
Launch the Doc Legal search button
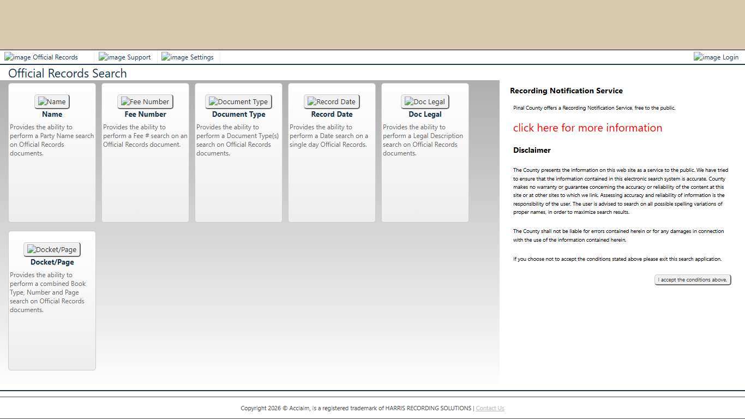point(425,101)
